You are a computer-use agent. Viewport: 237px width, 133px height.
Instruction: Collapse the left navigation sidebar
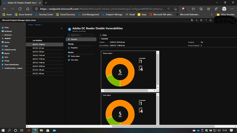pos(24,24)
